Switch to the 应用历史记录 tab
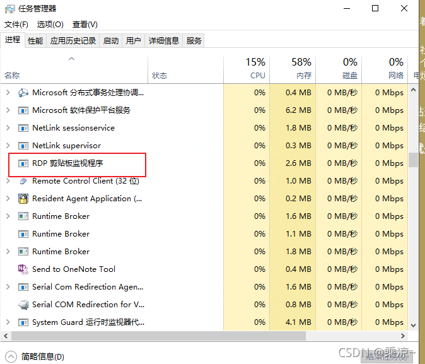The image size is (425, 364). pyautogui.click(x=73, y=40)
